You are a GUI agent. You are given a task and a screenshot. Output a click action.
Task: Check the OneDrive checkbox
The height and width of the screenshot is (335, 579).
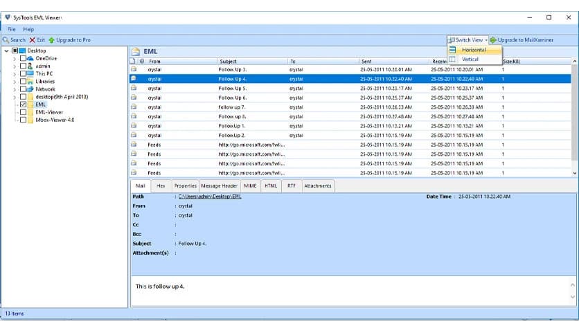23,58
